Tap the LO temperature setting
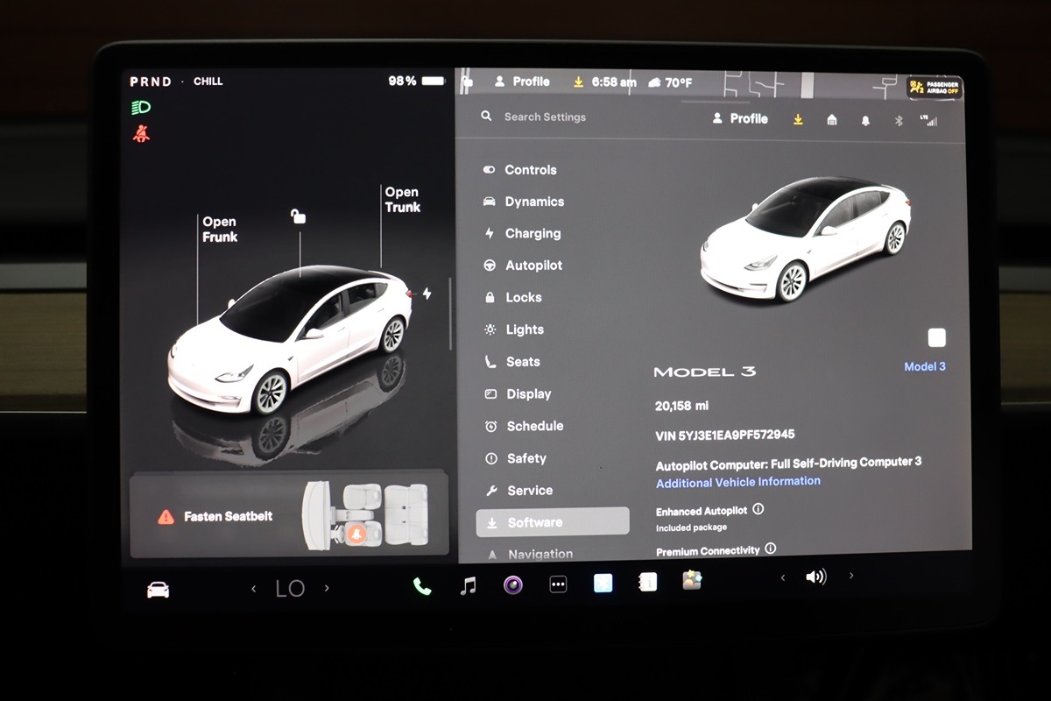The height and width of the screenshot is (701, 1051). [290, 589]
